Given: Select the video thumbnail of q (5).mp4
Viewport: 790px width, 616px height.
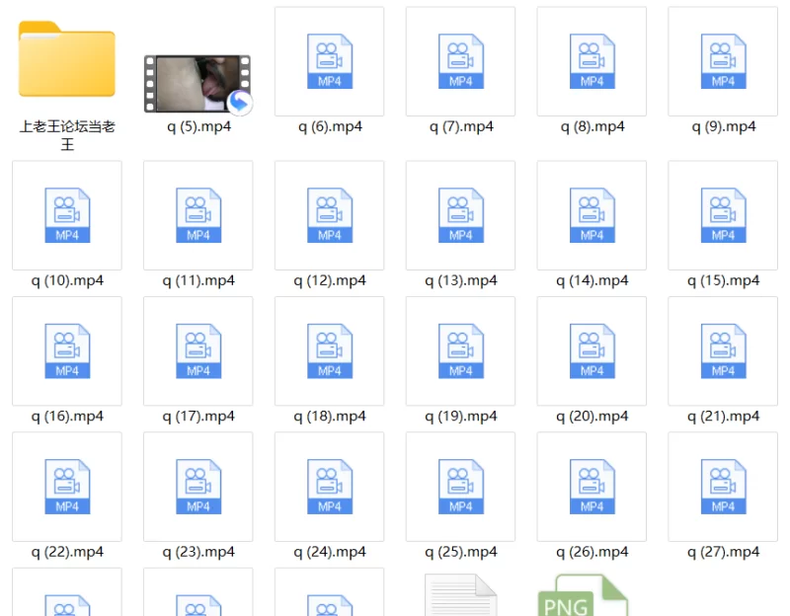Looking at the screenshot, I should click(197, 84).
